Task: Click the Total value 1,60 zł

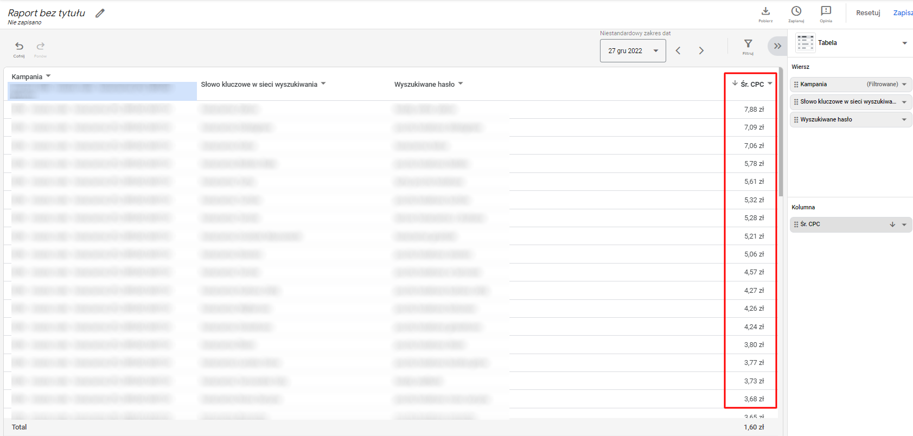Action: pyautogui.click(x=754, y=427)
